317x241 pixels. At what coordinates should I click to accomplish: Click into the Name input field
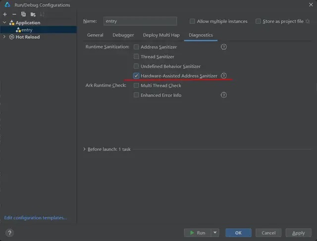(140, 21)
